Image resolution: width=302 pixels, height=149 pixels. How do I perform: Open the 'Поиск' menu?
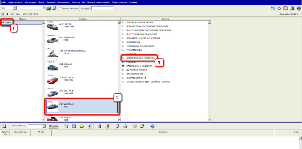click(41, 3)
